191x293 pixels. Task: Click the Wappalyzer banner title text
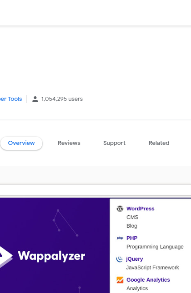pyautogui.click(x=51, y=256)
